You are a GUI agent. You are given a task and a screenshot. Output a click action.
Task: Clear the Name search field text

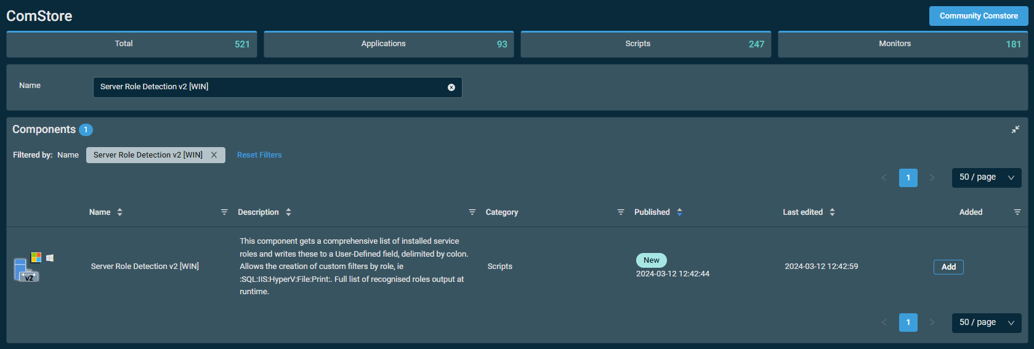click(451, 87)
